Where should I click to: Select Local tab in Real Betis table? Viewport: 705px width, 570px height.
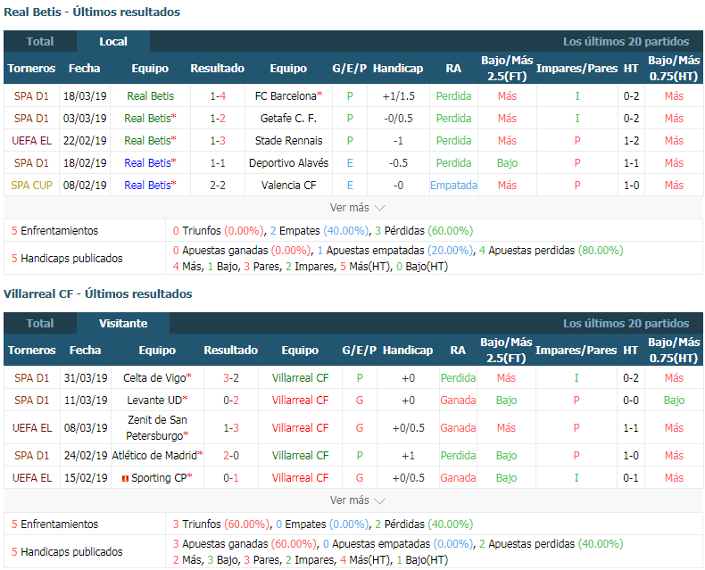click(113, 41)
